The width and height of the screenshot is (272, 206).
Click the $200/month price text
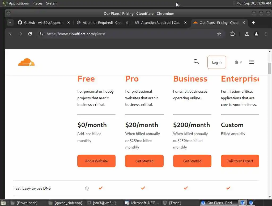[192, 125]
